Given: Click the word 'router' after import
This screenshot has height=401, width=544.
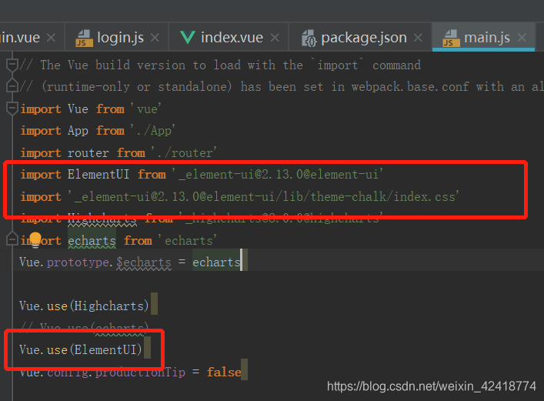Looking at the screenshot, I should (x=88, y=152).
